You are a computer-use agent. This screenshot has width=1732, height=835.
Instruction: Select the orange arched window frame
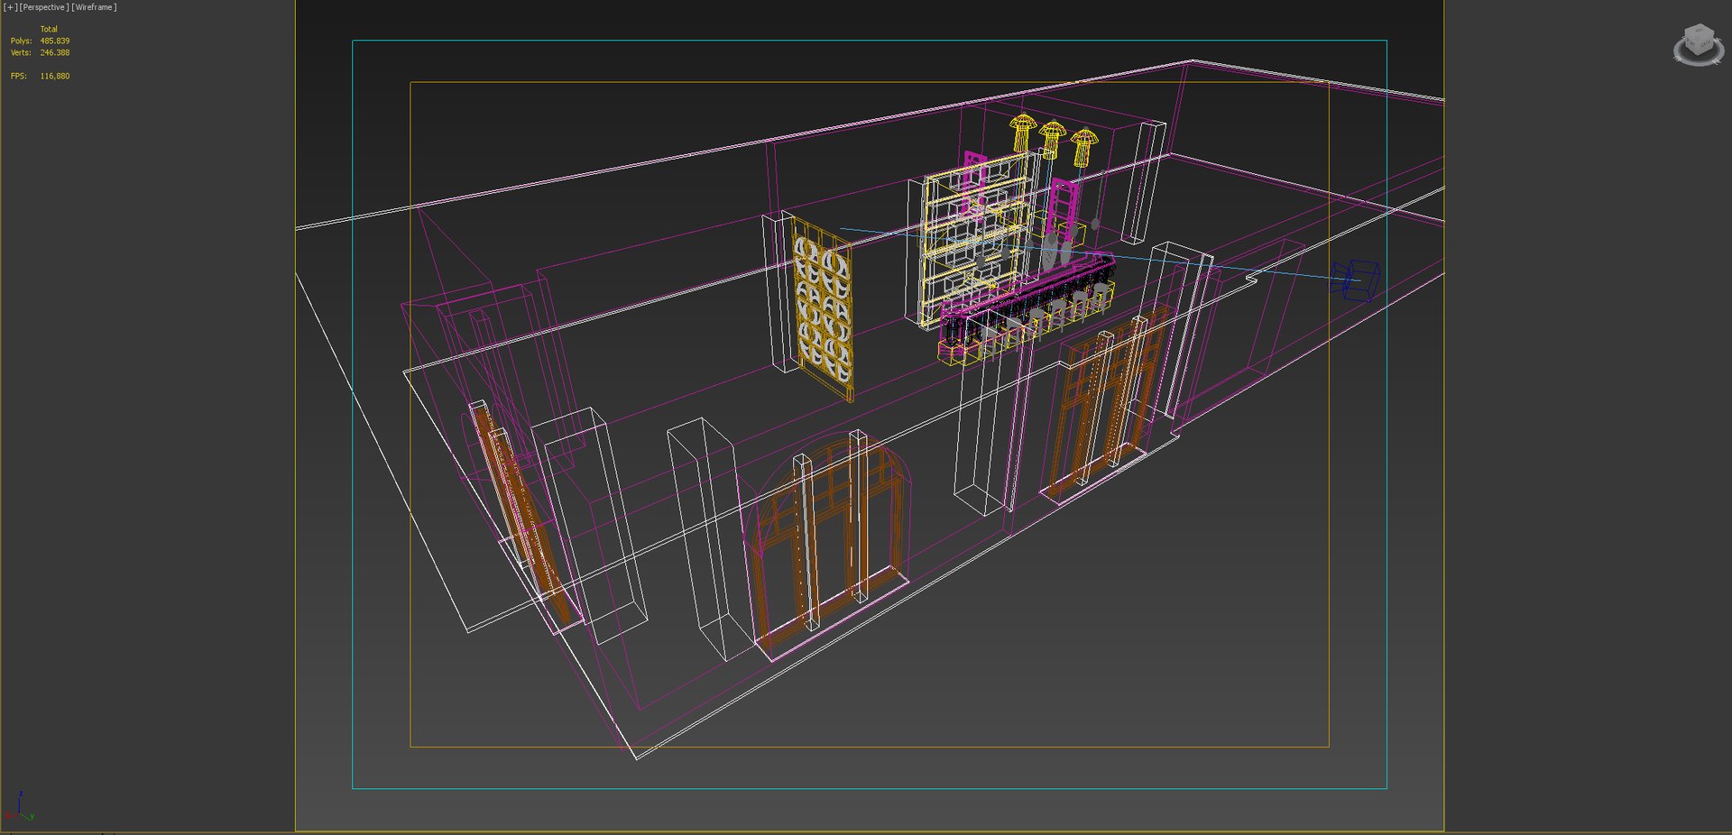(828, 541)
